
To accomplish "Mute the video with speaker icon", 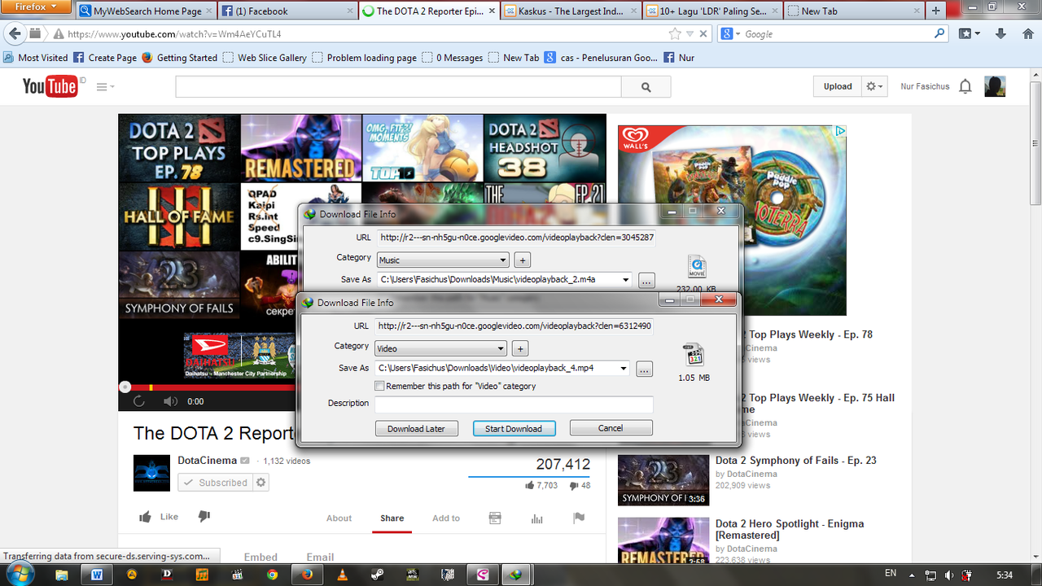I will [170, 401].
